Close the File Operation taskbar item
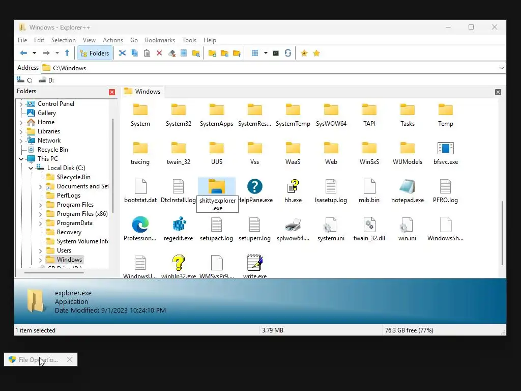Image resolution: width=521 pixels, height=391 pixels. [70, 359]
